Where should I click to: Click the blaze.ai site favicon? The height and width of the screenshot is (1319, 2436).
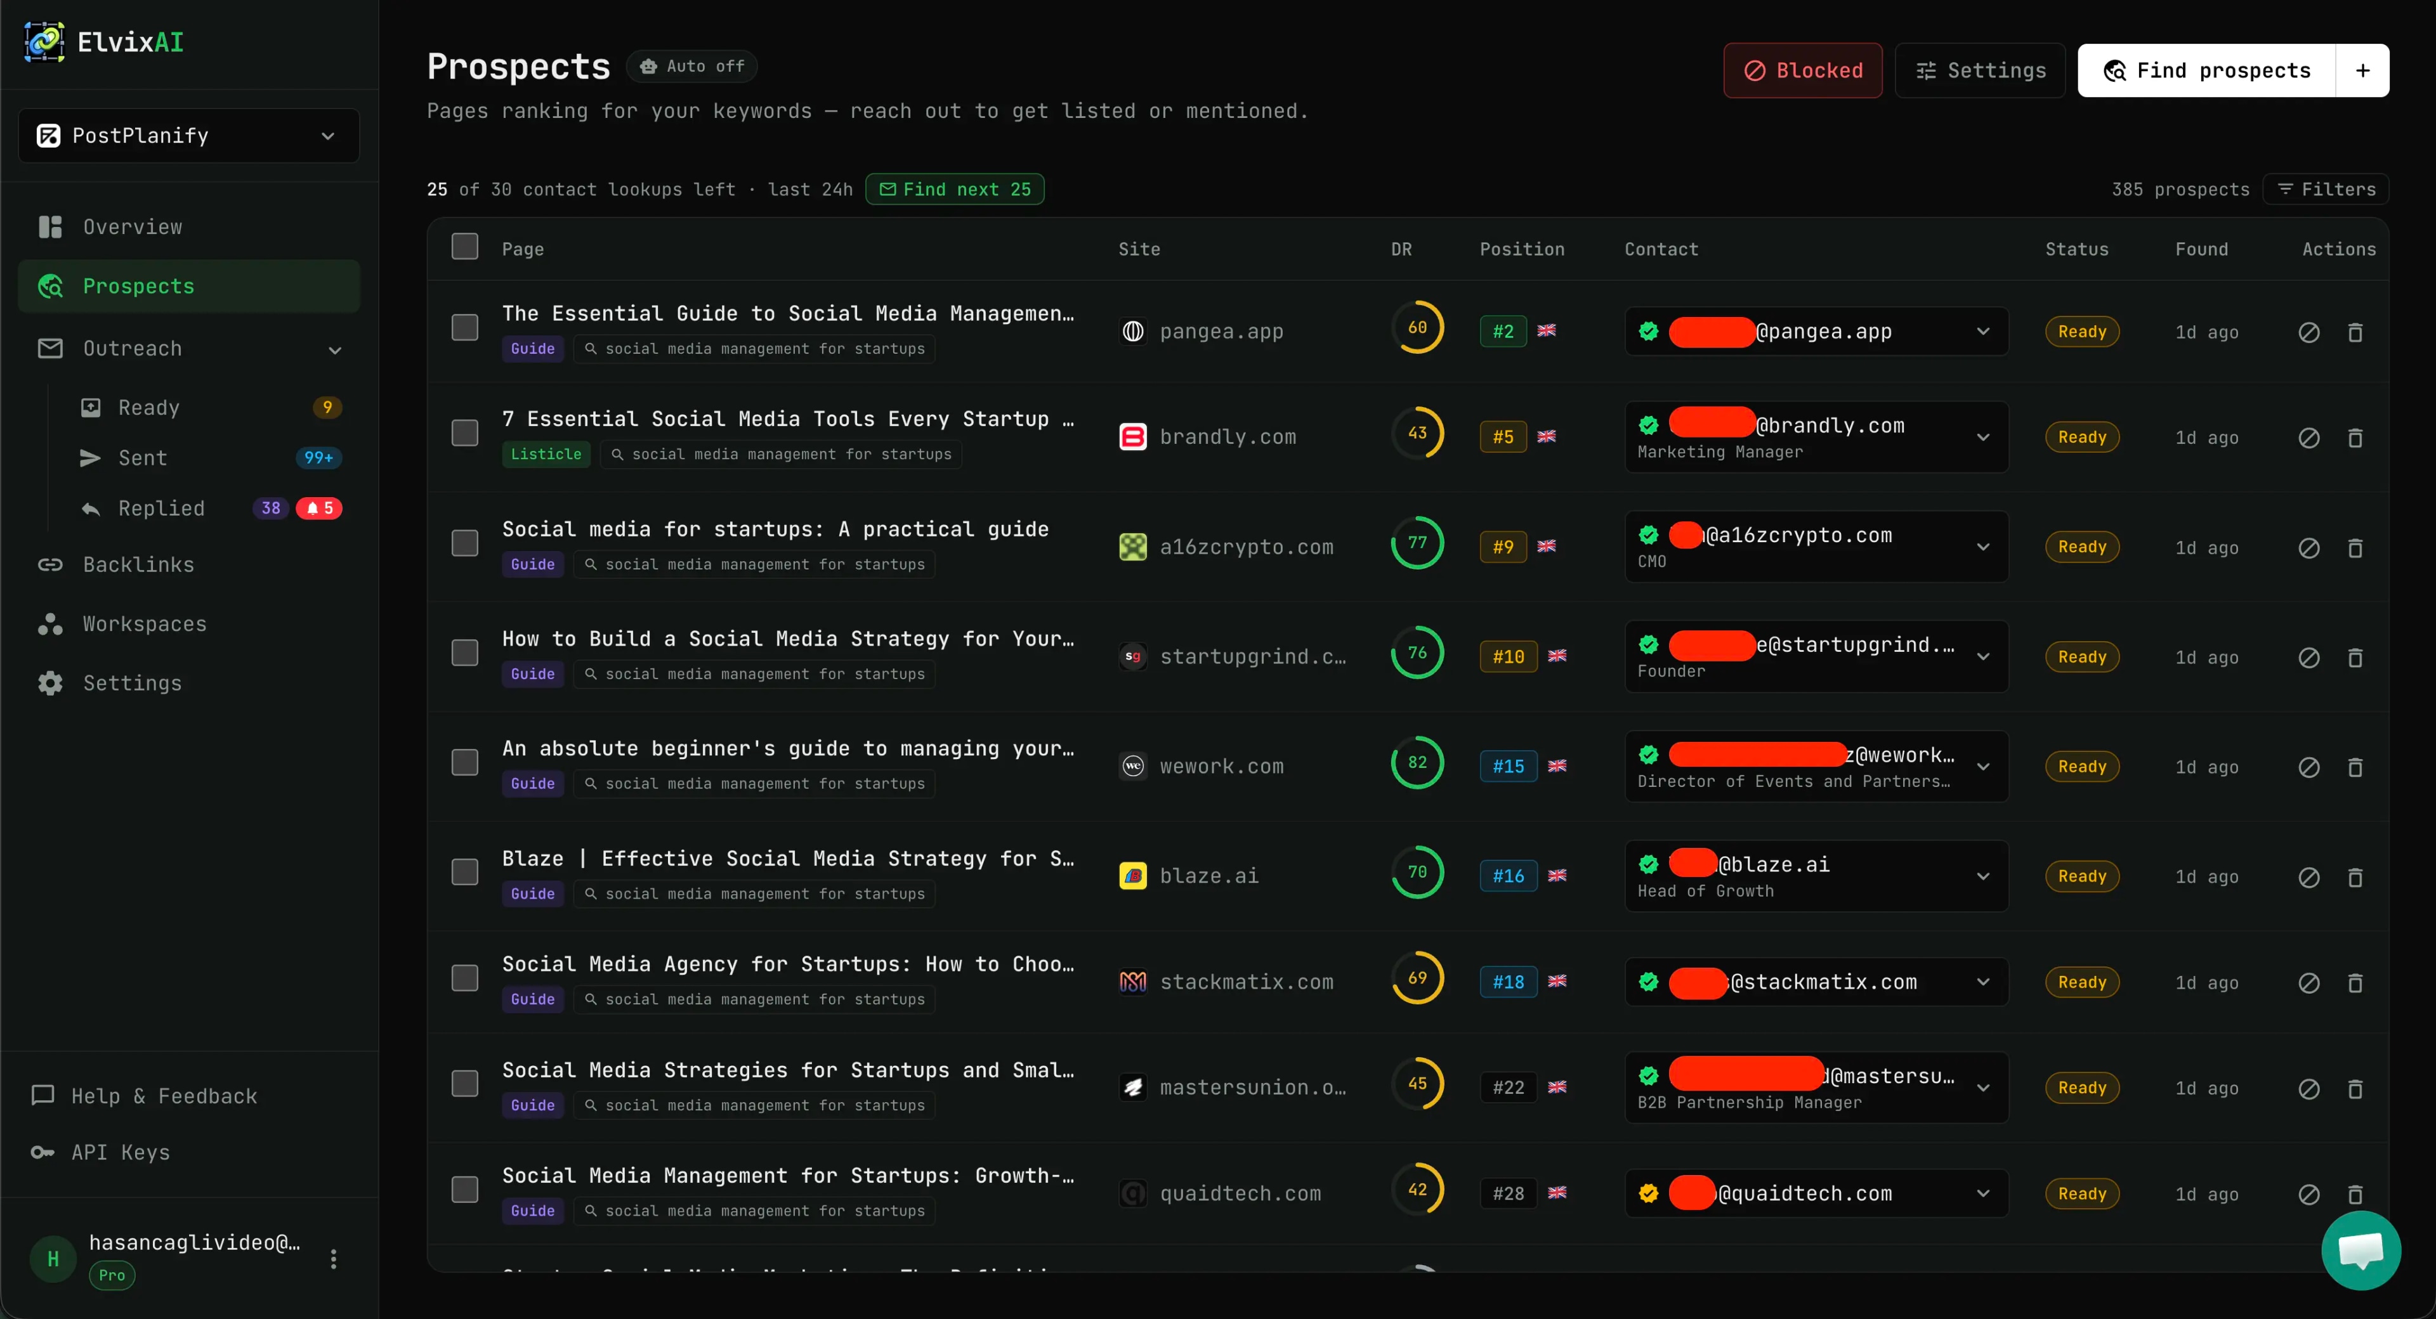pyautogui.click(x=1132, y=876)
